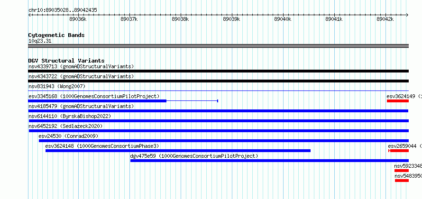Select the blue esv3624148 variant bar
The image size is (422, 199).
178,151
